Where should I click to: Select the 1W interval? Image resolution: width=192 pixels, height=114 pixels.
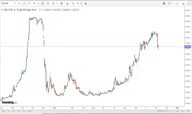click(x=34, y=3)
